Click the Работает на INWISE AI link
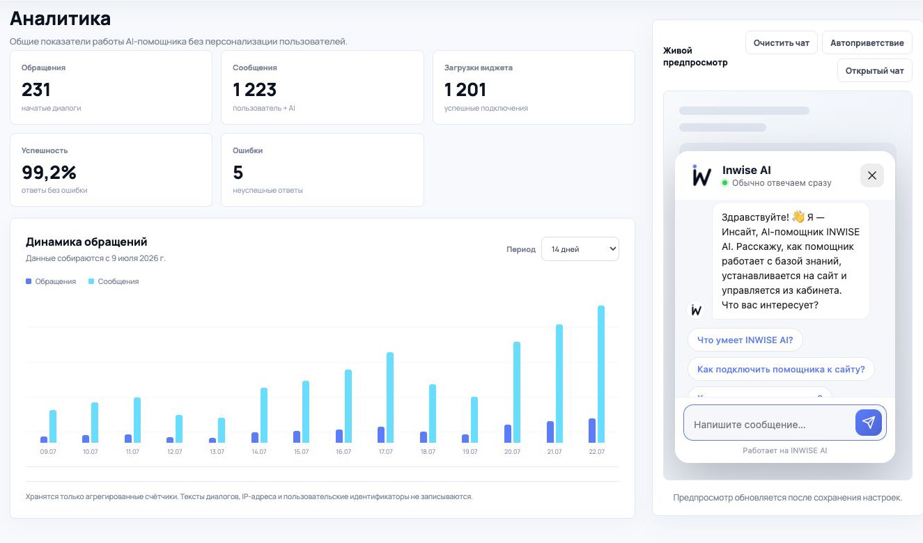Image resolution: width=923 pixels, height=543 pixels. point(785,450)
